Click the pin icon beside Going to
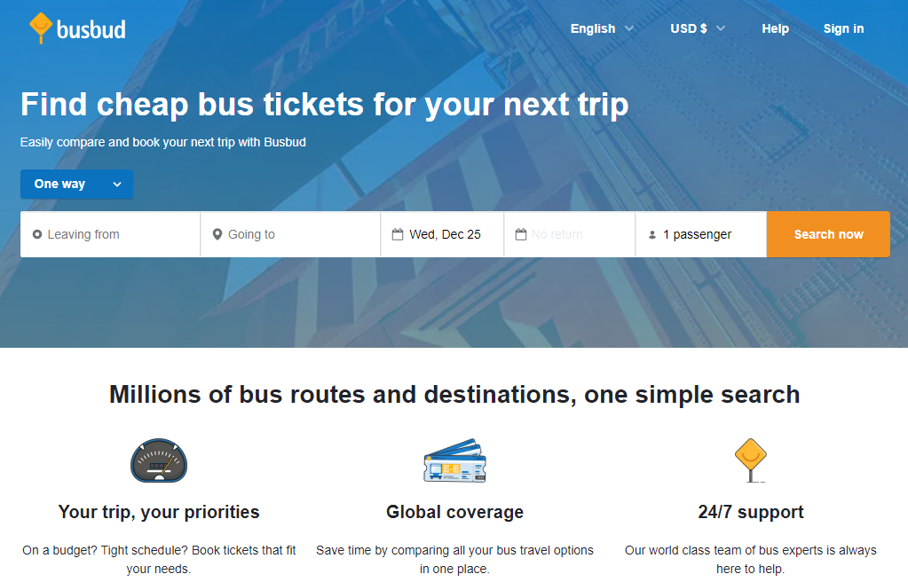The height and width of the screenshot is (582, 908). pos(217,233)
